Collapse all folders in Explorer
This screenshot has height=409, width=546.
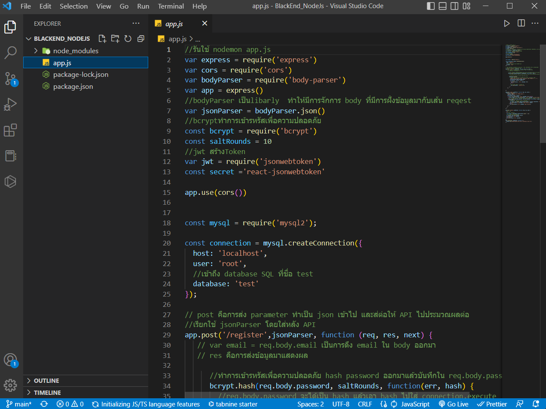tap(140, 39)
